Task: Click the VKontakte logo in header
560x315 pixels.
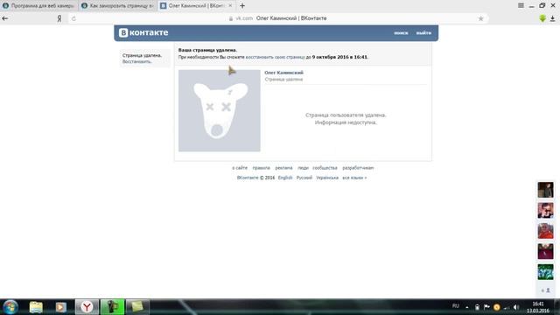Action: pos(143,32)
